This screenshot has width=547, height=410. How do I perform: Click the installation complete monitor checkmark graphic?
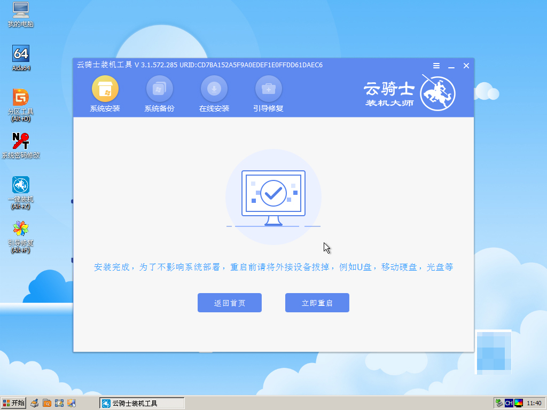(273, 197)
